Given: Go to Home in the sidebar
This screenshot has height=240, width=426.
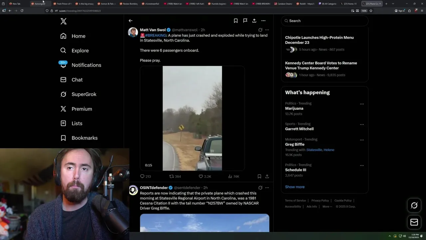Looking at the screenshot, I should [73, 36].
